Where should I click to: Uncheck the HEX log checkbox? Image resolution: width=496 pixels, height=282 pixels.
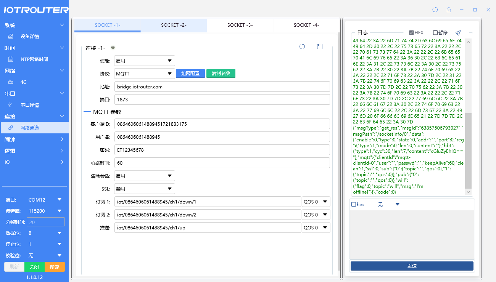coord(411,33)
